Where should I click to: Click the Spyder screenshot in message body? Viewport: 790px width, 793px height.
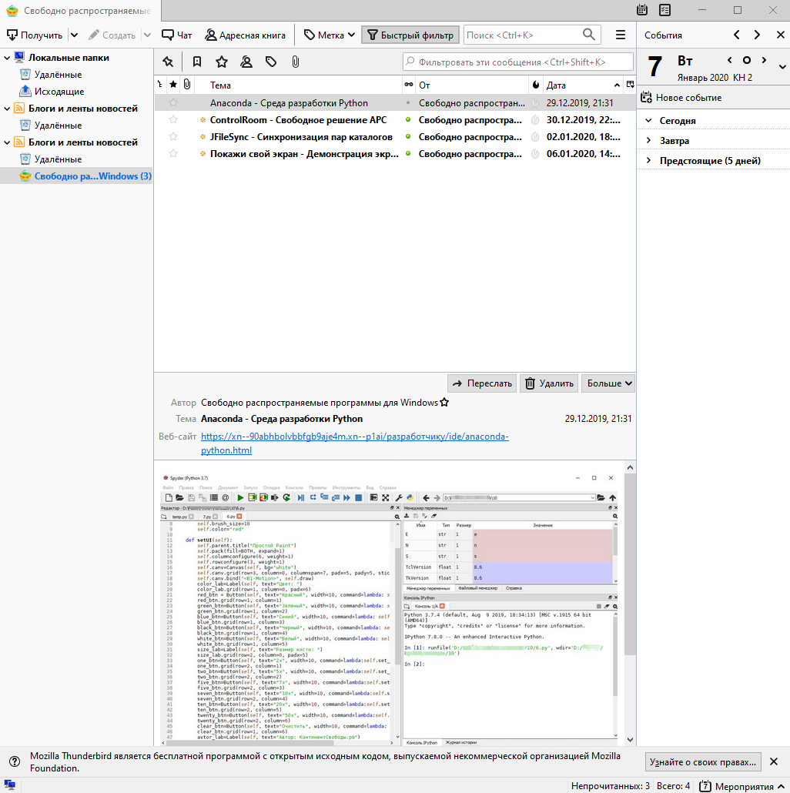[390, 608]
